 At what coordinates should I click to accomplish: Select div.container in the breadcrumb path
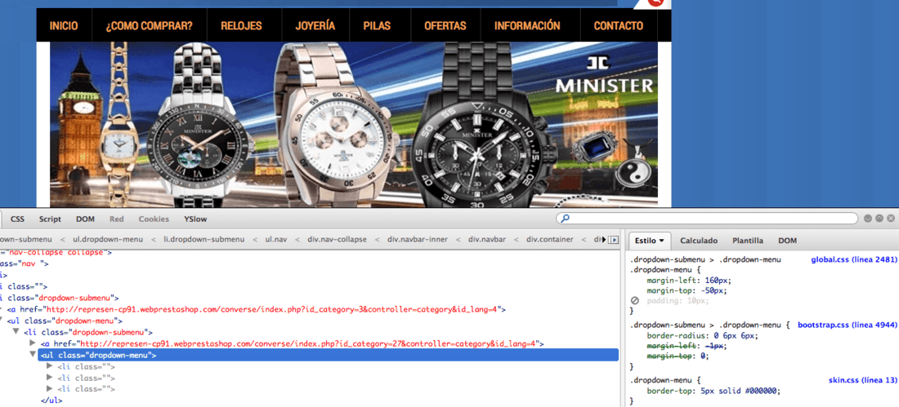tap(550, 239)
